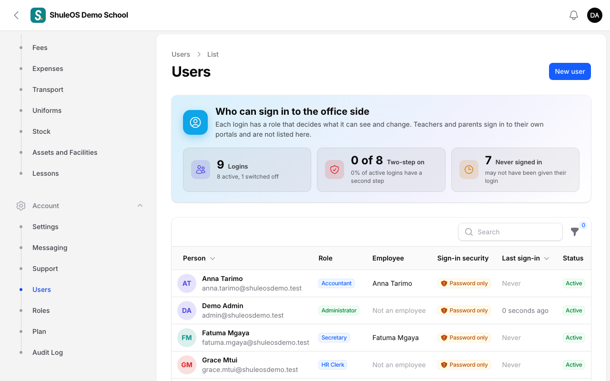Click the HR Clerk role badge

click(333, 365)
